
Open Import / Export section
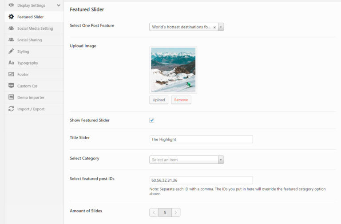(x=34, y=109)
